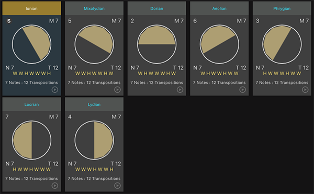Play the Lydian scale preview
The height and width of the screenshot is (194, 314).
[117, 186]
